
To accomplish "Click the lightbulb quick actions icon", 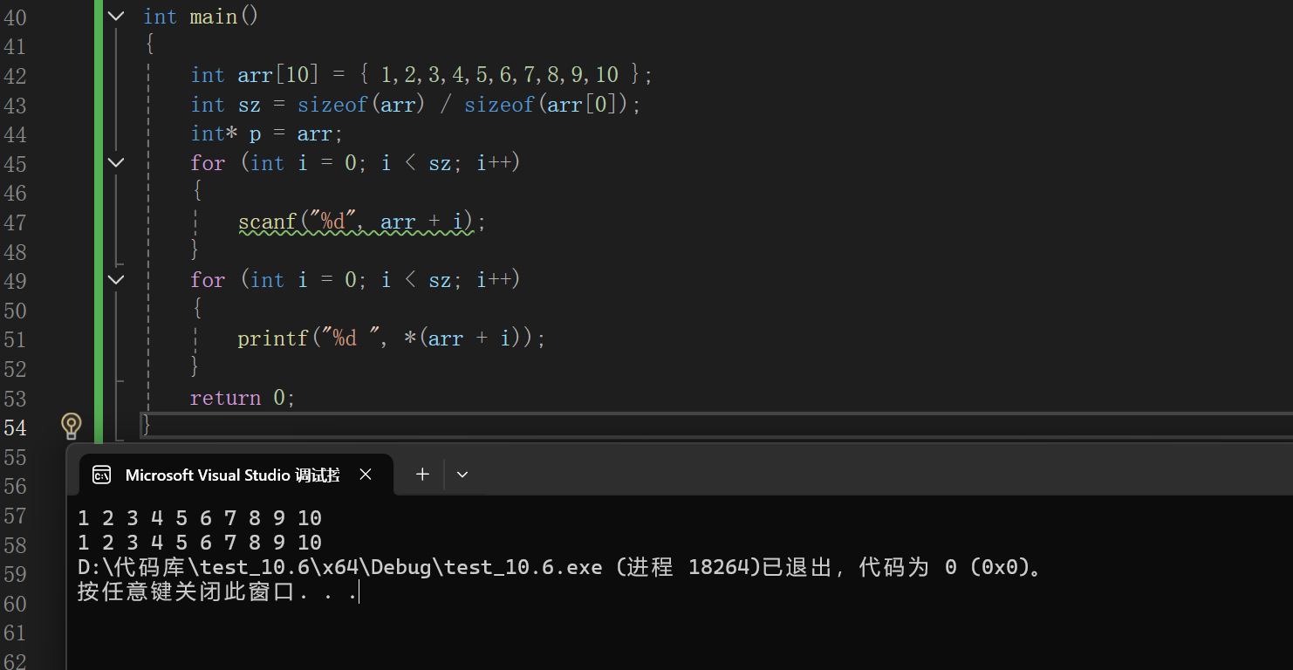I will point(72,426).
